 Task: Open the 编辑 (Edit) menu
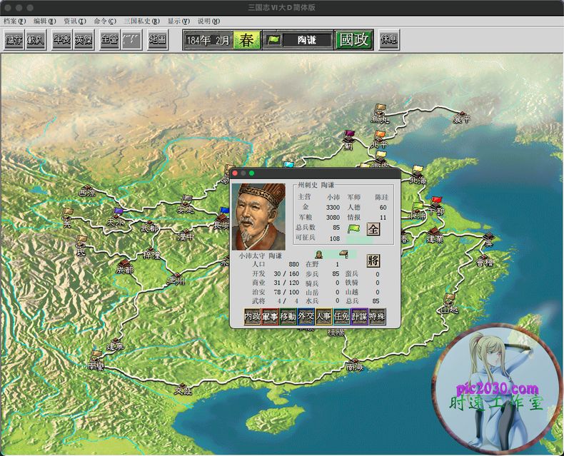[x=44, y=21]
